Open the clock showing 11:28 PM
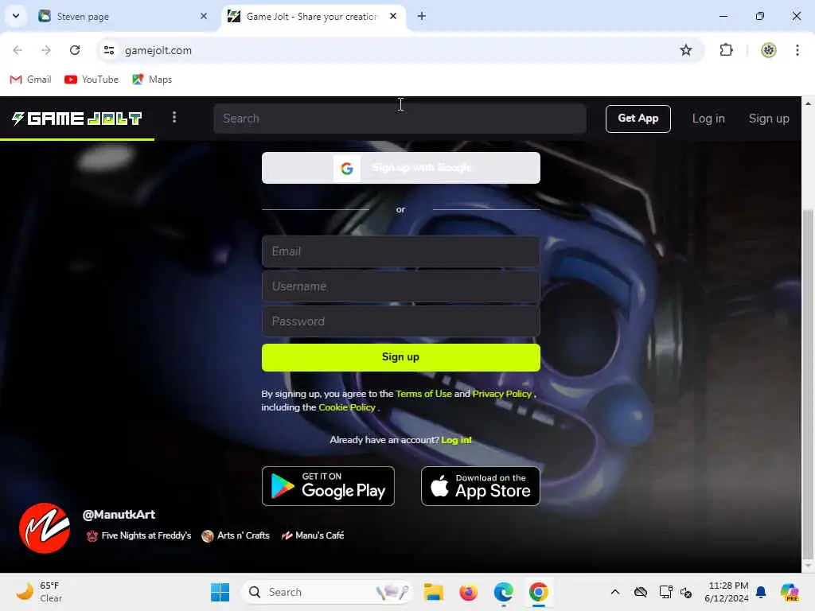The image size is (815, 611). pos(727,592)
